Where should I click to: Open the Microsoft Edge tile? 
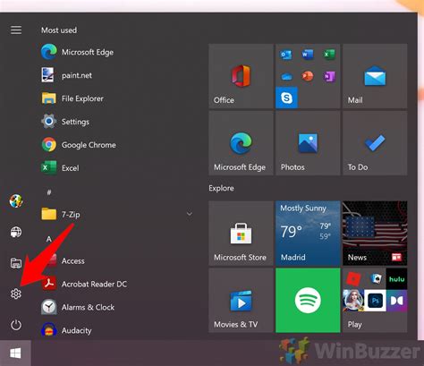[241, 143]
